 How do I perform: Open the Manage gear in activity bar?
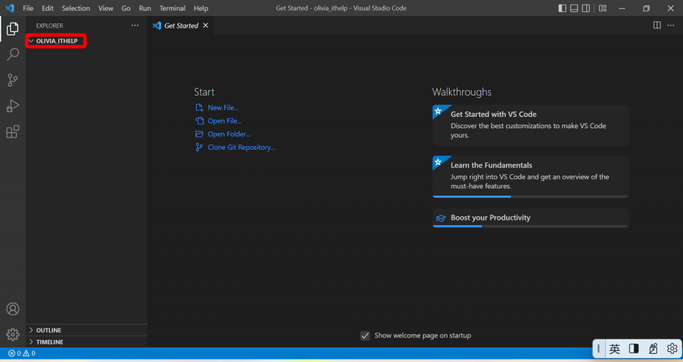coord(13,335)
